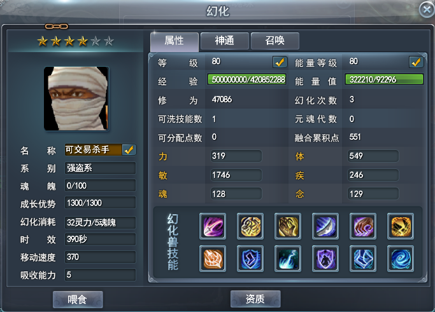Select the purple spear thrust skill icon
The width and height of the screenshot is (435, 312).
(213, 226)
